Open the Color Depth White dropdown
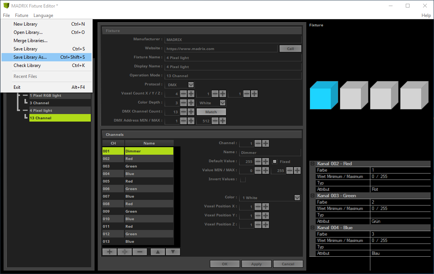The height and width of the screenshot is (274, 434). click(x=223, y=103)
